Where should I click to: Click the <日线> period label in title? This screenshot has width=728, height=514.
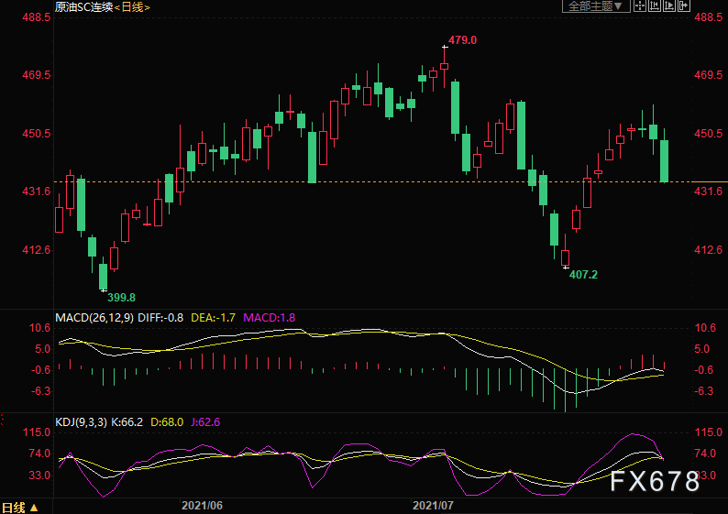[x=132, y=7]
